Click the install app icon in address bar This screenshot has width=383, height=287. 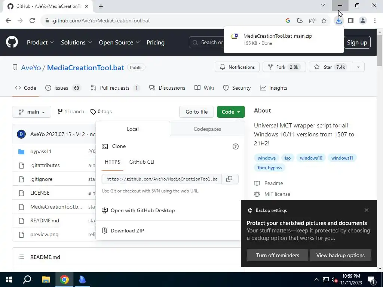pyautogui.click(x=300, y=21)
